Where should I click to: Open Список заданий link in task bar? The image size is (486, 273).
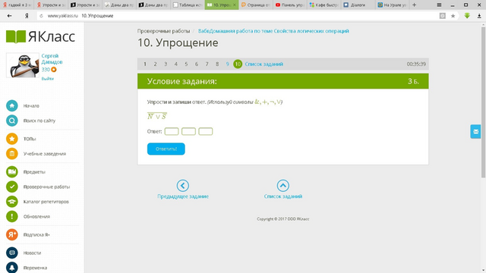[x=264, y=64]
